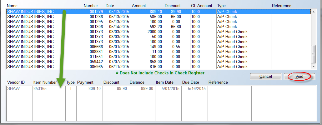Select check number 001286
This screenshot has width=322, height=125.
coord(96,17)
